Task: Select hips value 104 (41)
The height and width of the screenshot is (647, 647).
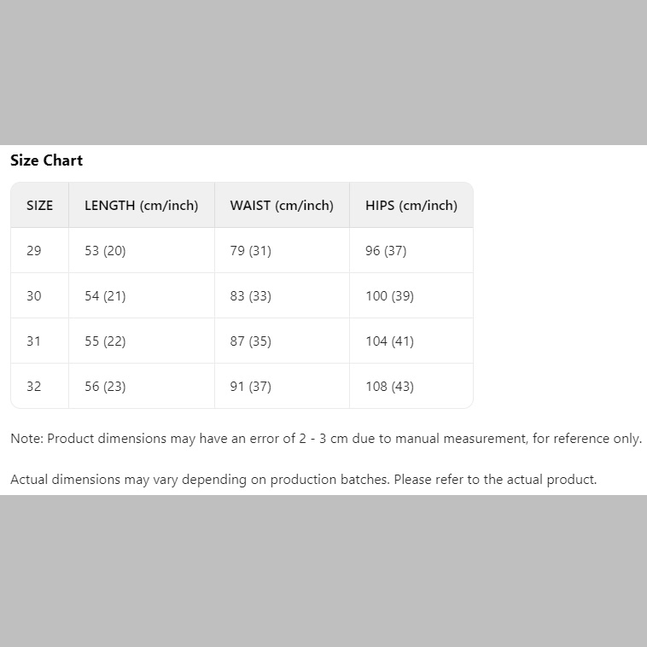Action: [389, 341]
